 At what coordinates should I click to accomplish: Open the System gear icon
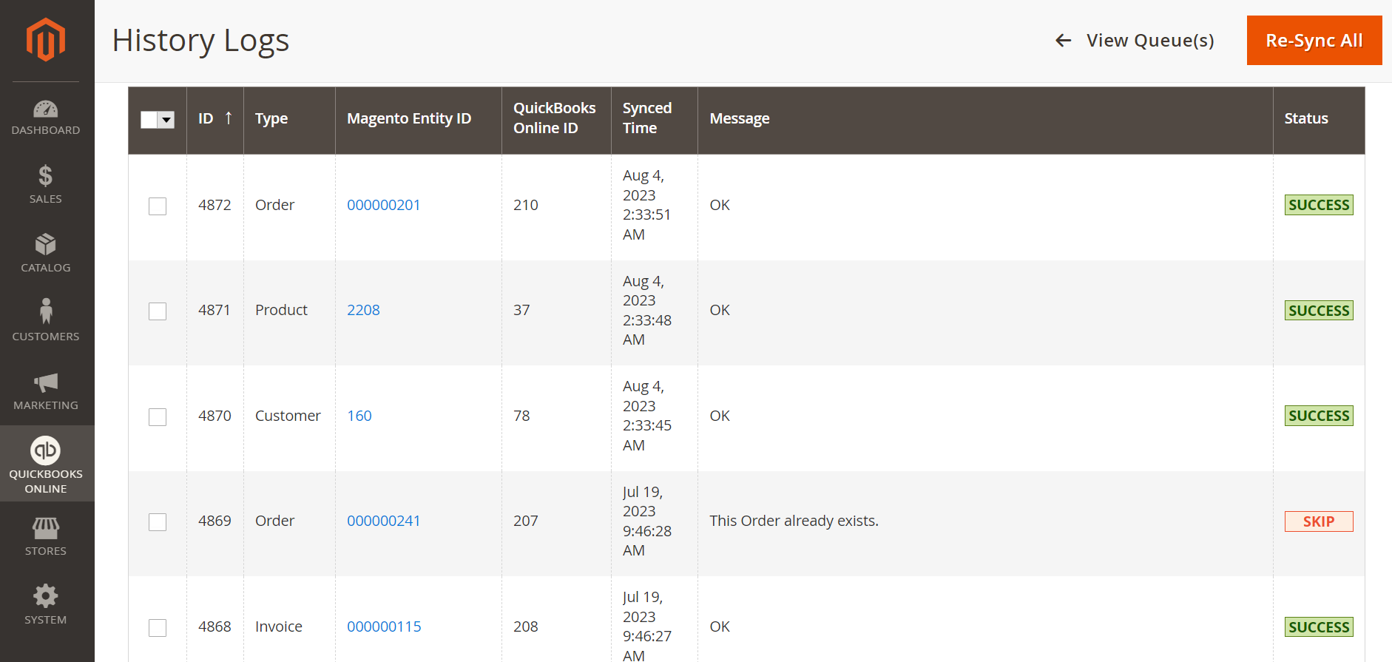coord(46,596)
